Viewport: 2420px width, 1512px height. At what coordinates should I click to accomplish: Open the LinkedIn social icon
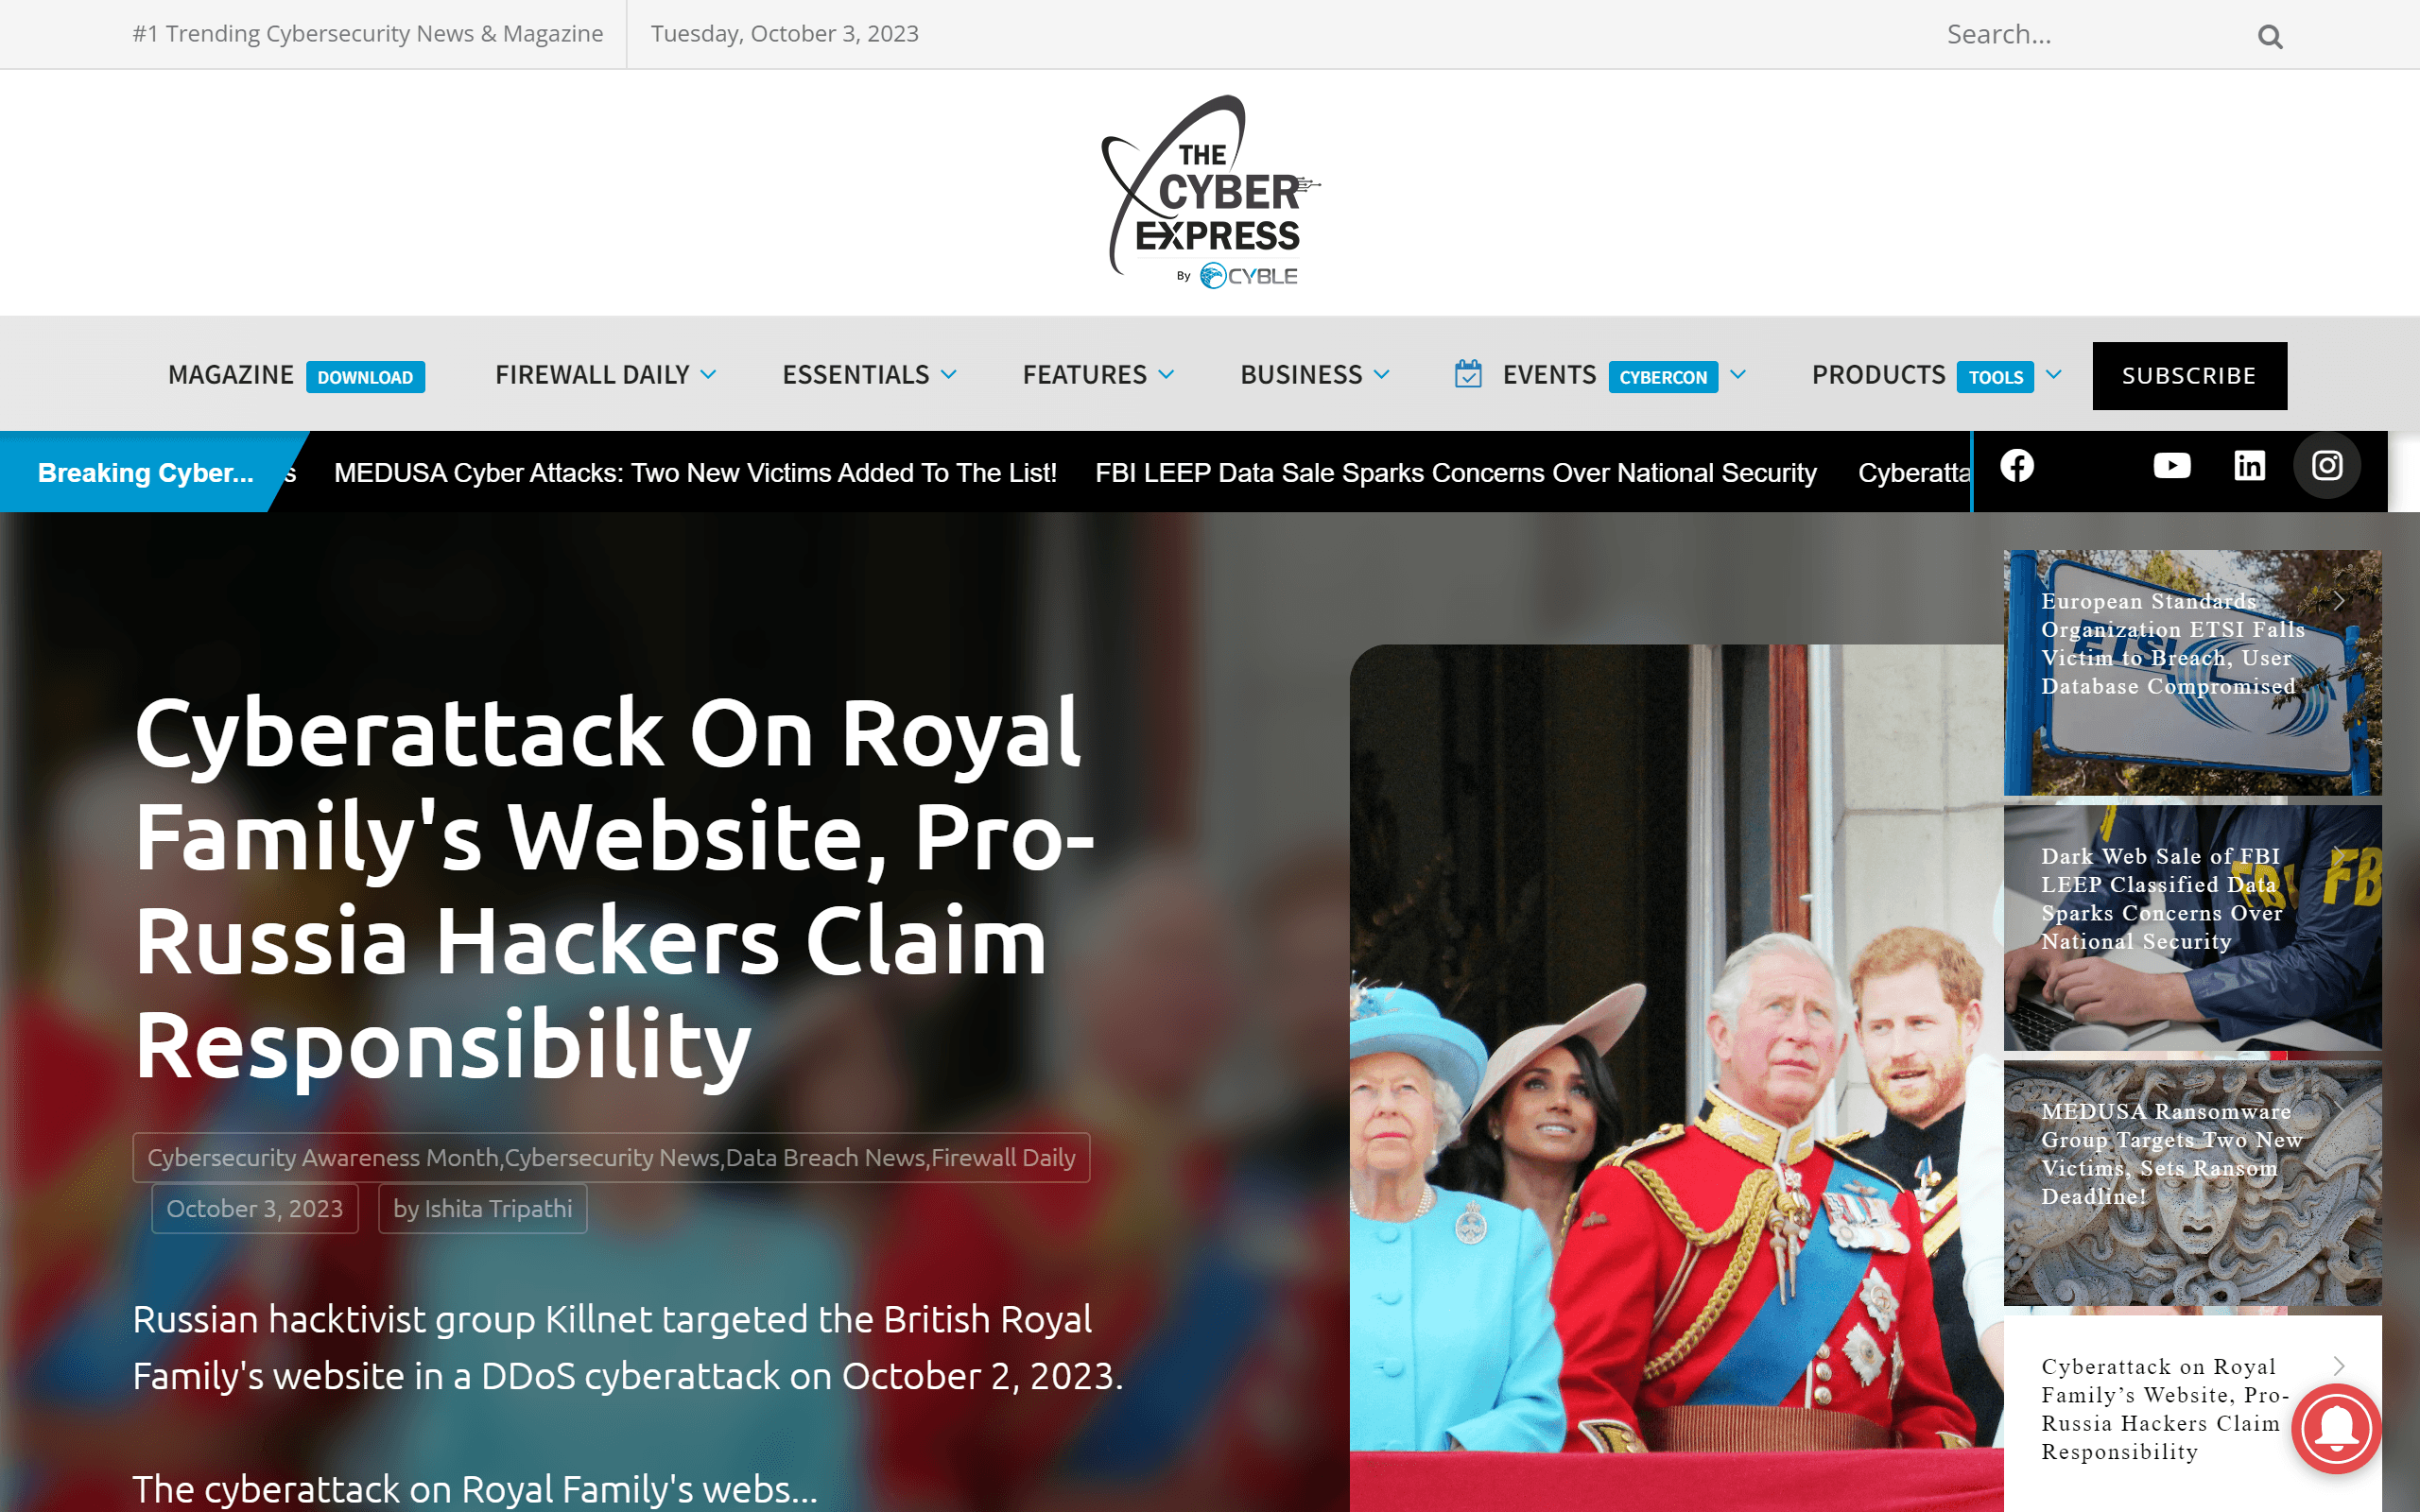[2249, 466]
